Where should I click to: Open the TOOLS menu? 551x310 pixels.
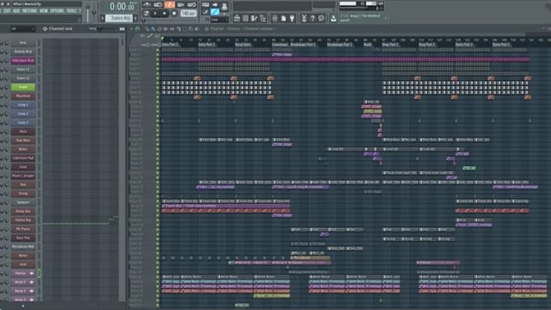point(71,11)
